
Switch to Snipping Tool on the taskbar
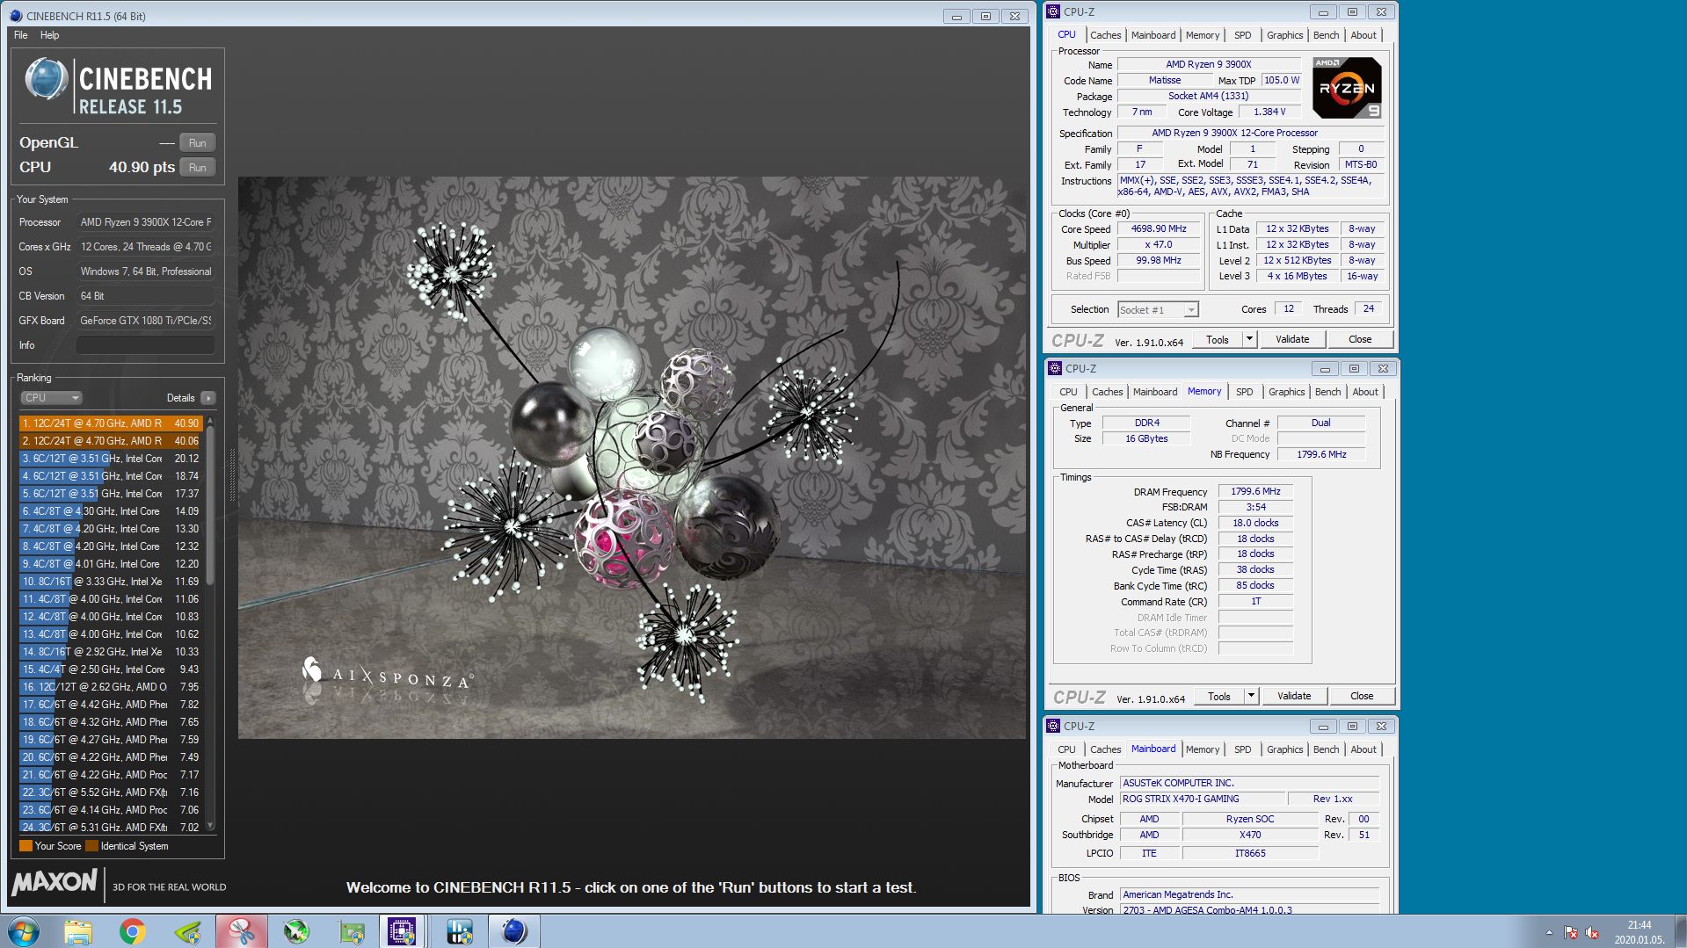242,931
